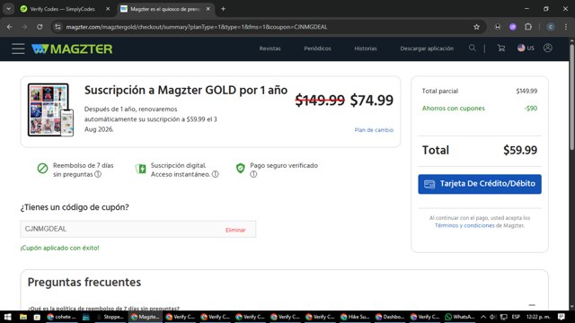Viewport: 575px width, 323px height.
Task: Open a new browser tab
Action: [x=223, y=9]
